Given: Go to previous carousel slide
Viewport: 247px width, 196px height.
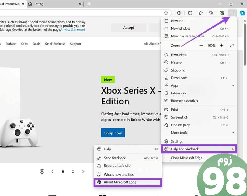Looking at the screenshot, I should [52, 172].
